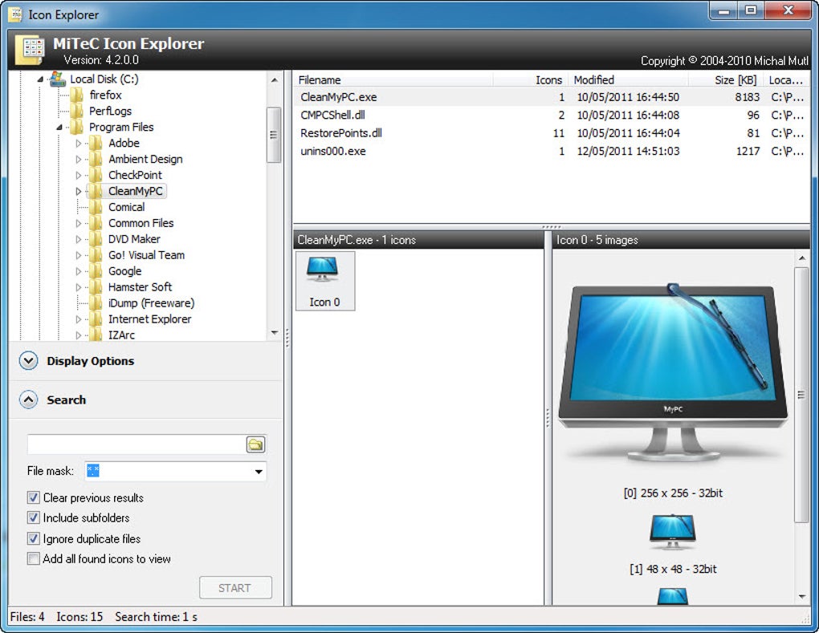The image size is (819, 633).
Task: Click the Local Disk (C:) drive icon
Action: (x=57, y=79)
